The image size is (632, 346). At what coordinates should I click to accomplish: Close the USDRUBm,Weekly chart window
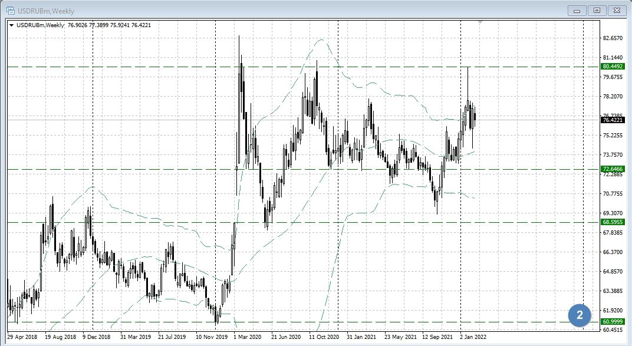[617, 10]
